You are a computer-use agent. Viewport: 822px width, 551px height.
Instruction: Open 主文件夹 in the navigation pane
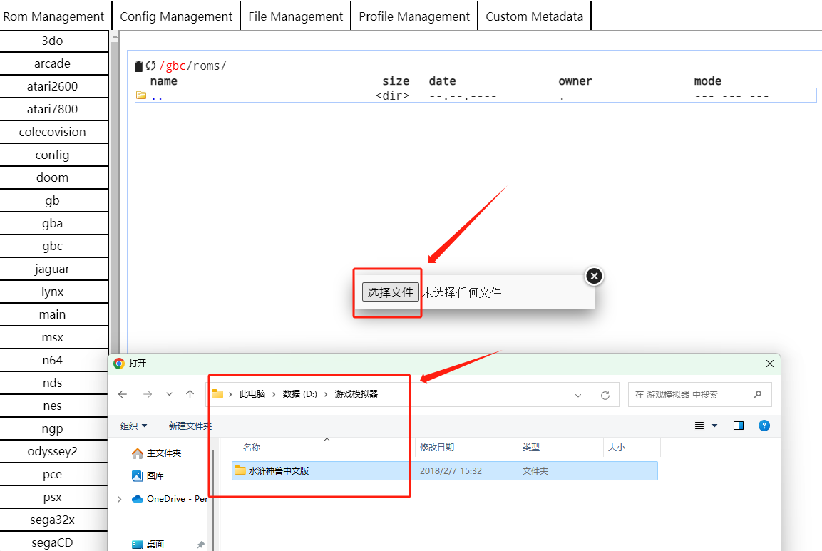156,453
